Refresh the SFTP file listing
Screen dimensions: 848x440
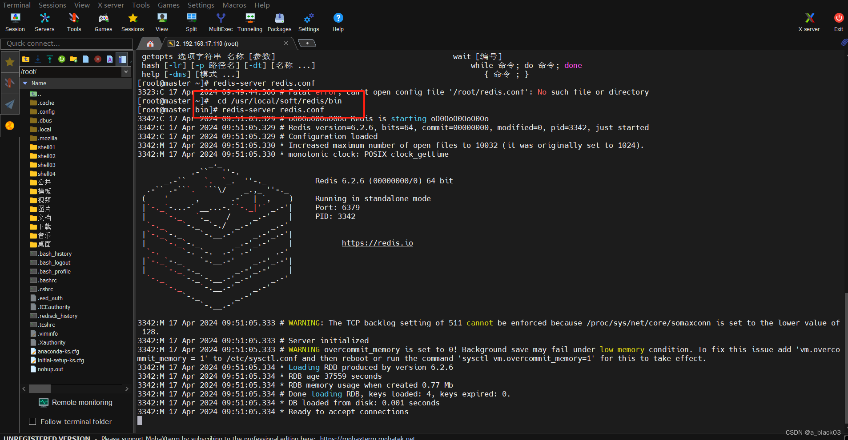[x=62, y=59]
